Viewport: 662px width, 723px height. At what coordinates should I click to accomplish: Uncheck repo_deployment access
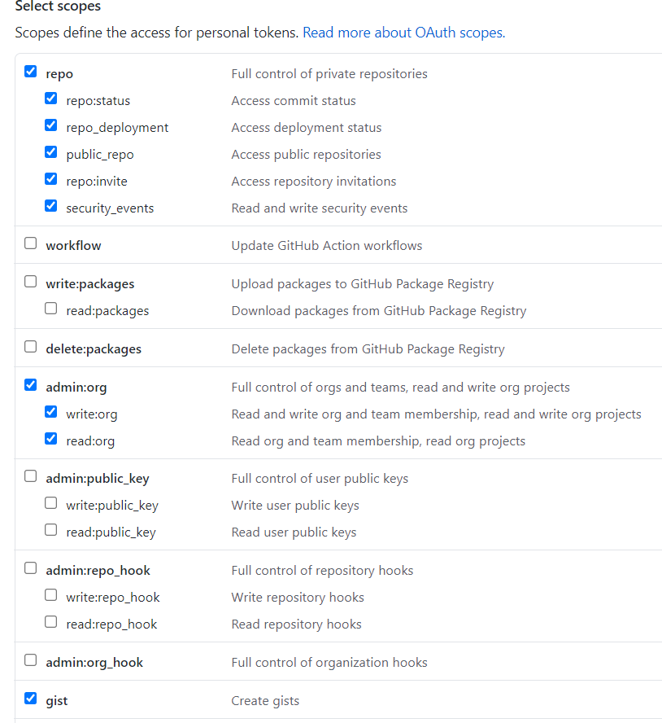pyautogui.click(x=50, y=125)
